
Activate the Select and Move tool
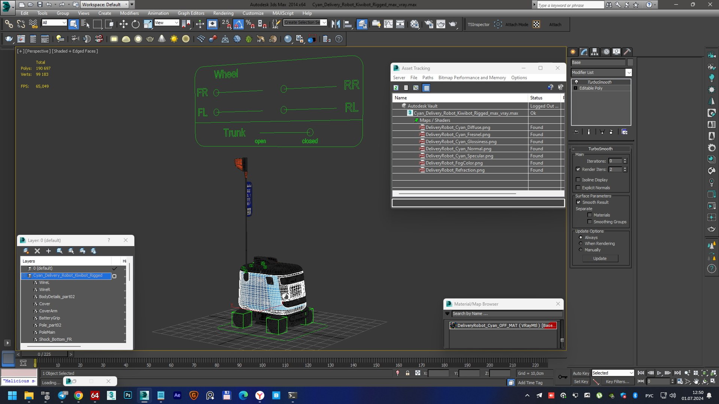point(123,24)
